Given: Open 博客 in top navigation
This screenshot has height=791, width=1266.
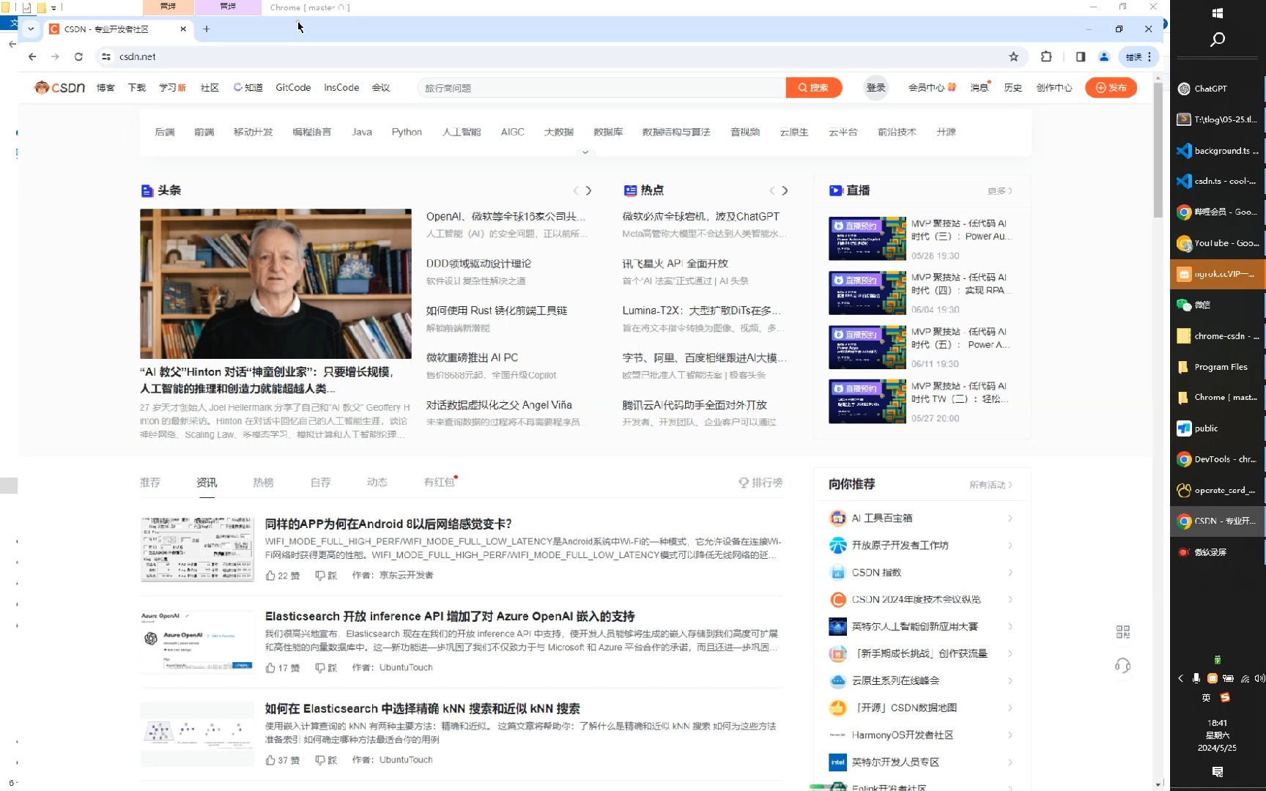Looking at the screenshot, I should (105, 88).
